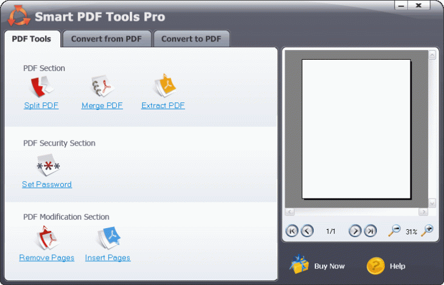
Task: Jump to last page in preview
Action: coord(370,231)
